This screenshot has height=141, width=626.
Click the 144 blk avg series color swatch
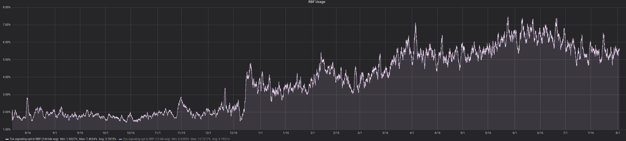(7, 139)
